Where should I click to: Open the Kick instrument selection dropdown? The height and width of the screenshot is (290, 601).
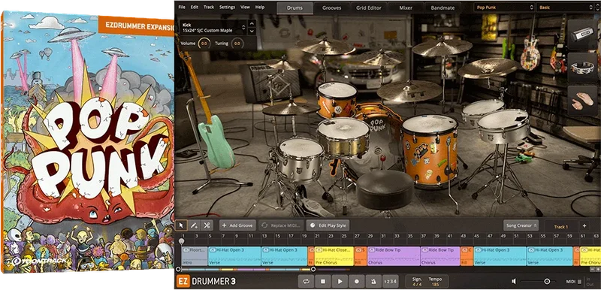[214, 27]
